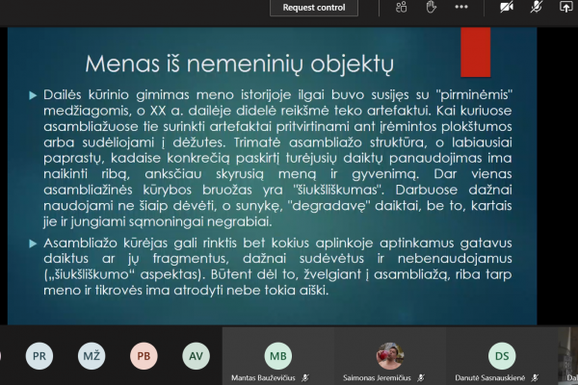This screenshot has height=385, width=578.
Task: Open the share content tray icon
Action: pos(565,7)
